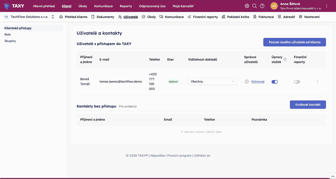Image resolution: width=336 pixels, height=179 pixels.
Task: Open the Hlavní přehled menu
Action: pos(44,6)
